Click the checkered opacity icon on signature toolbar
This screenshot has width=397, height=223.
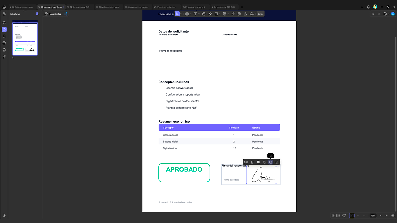[x=258, y=162]
